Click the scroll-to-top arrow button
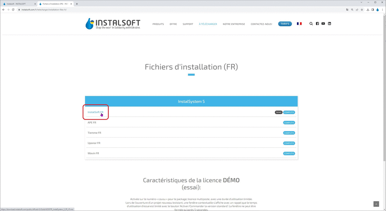 coord(376,204)
